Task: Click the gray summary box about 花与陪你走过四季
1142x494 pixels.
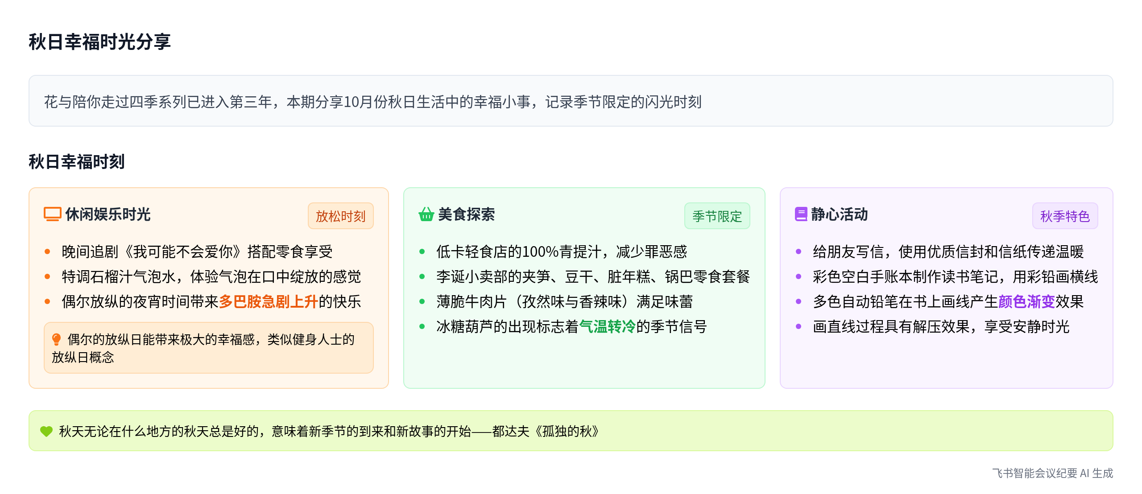Action: [x=570, y=102]
